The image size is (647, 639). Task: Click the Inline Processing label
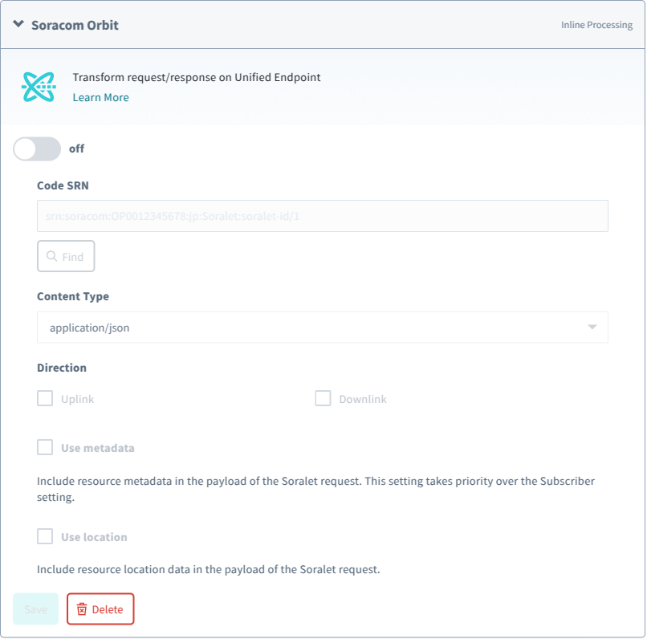click(x=596, y=25)
